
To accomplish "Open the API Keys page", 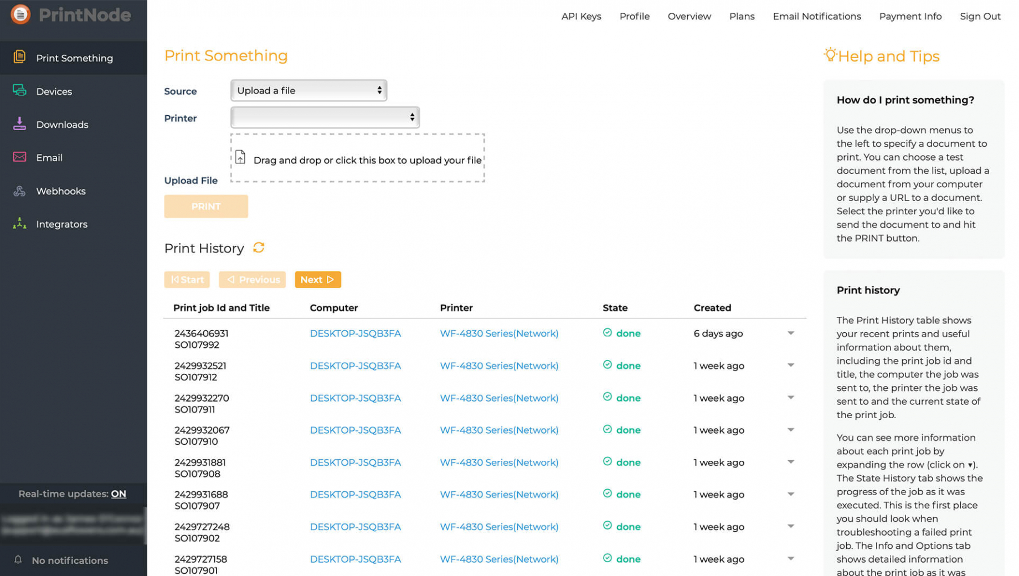I will 581,16.
